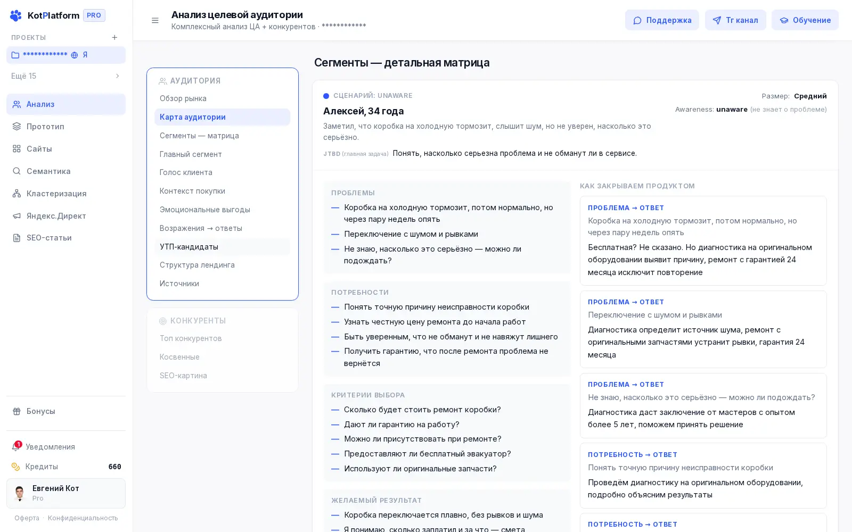Open Структура лендинга item
This screenshot has height=532, width=852.
click(222, 265)
